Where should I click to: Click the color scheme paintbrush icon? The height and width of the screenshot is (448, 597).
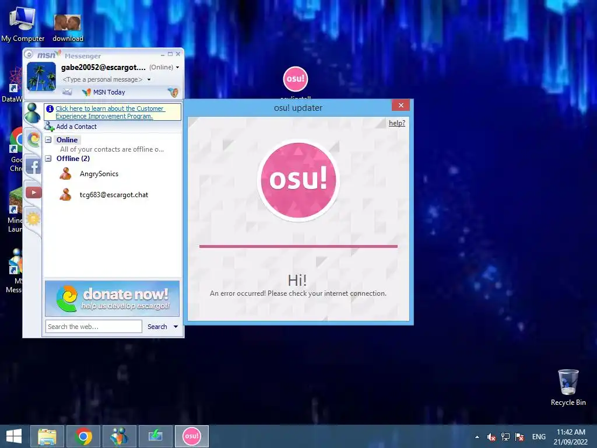pos(173,92)
